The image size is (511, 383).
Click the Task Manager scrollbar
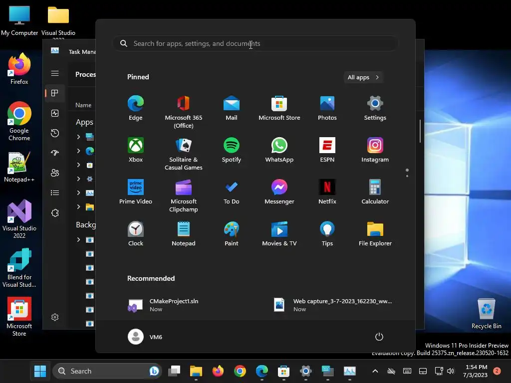click(420, 131)
